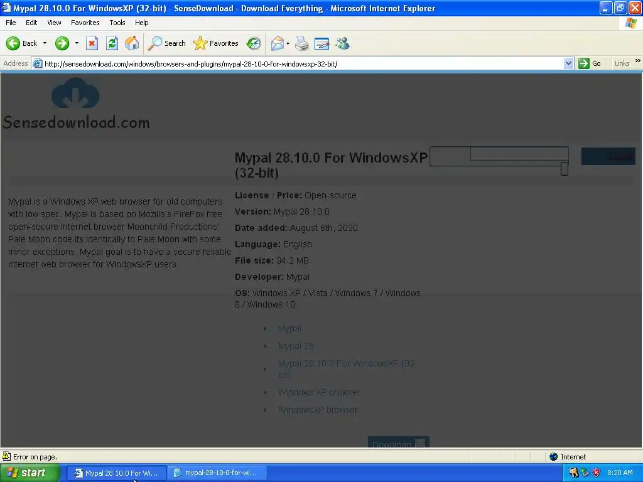Open the Help menu

point(141,23)
